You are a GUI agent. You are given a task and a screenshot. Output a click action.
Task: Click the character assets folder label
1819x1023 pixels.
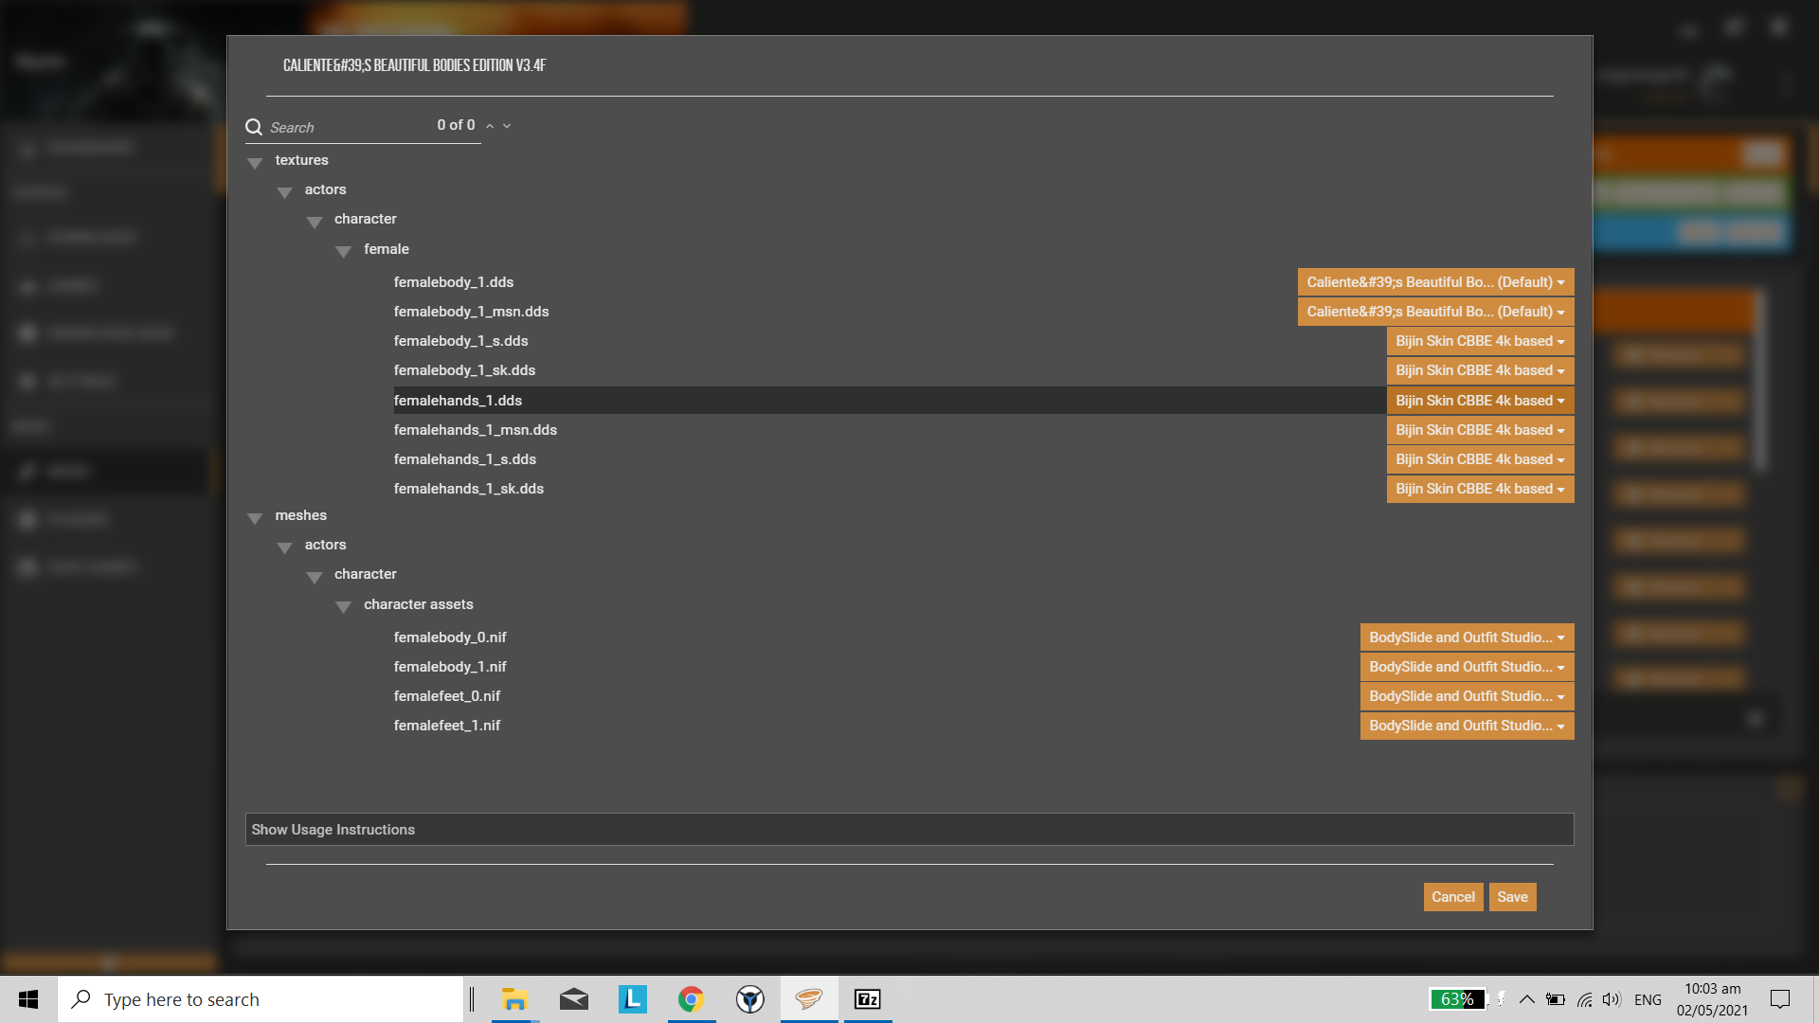[419, 604]
